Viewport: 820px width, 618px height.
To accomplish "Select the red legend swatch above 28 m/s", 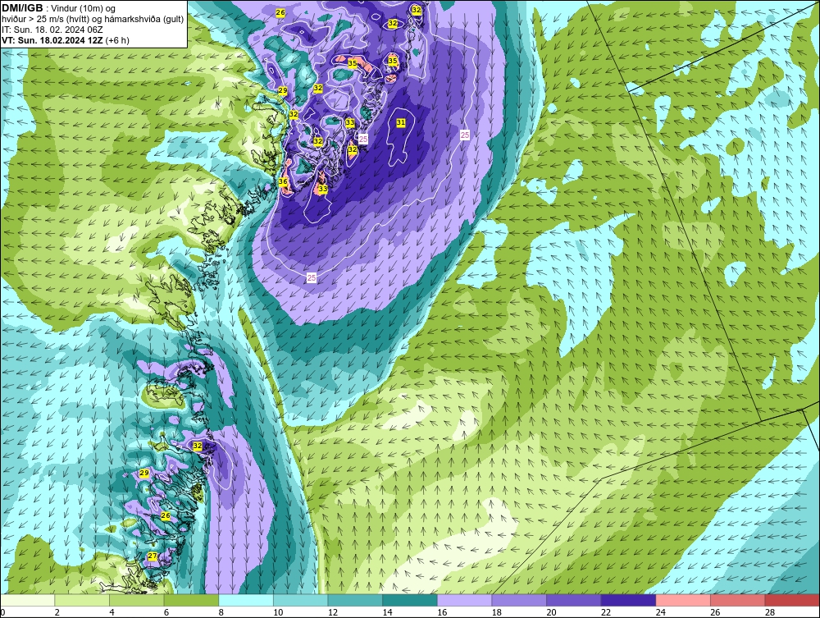I will [792, 600].
